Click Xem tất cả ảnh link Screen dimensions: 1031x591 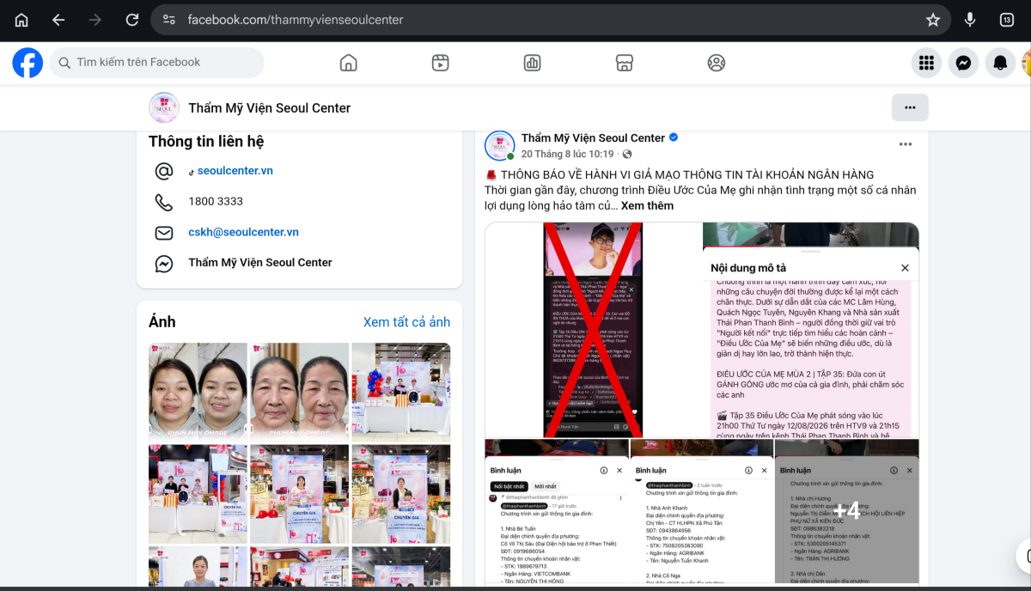click(406, 322)
